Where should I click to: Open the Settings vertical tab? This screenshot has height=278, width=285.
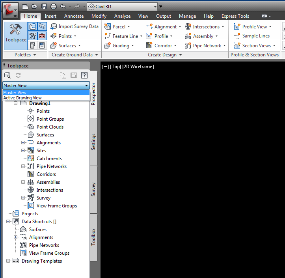pyautogui.click(x=93, y=142)
